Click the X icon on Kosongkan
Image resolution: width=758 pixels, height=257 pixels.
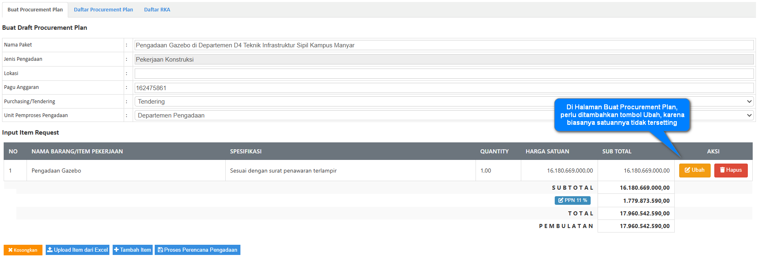[x=10, y=250]
